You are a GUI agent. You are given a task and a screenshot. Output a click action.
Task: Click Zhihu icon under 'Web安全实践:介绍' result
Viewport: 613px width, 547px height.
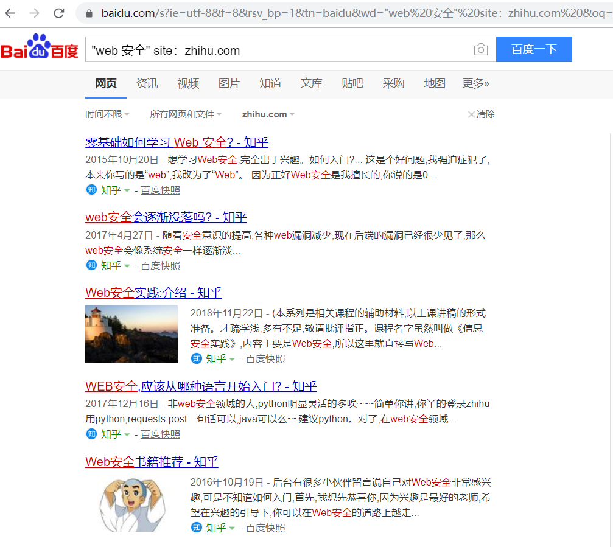[x=196, y=358]
